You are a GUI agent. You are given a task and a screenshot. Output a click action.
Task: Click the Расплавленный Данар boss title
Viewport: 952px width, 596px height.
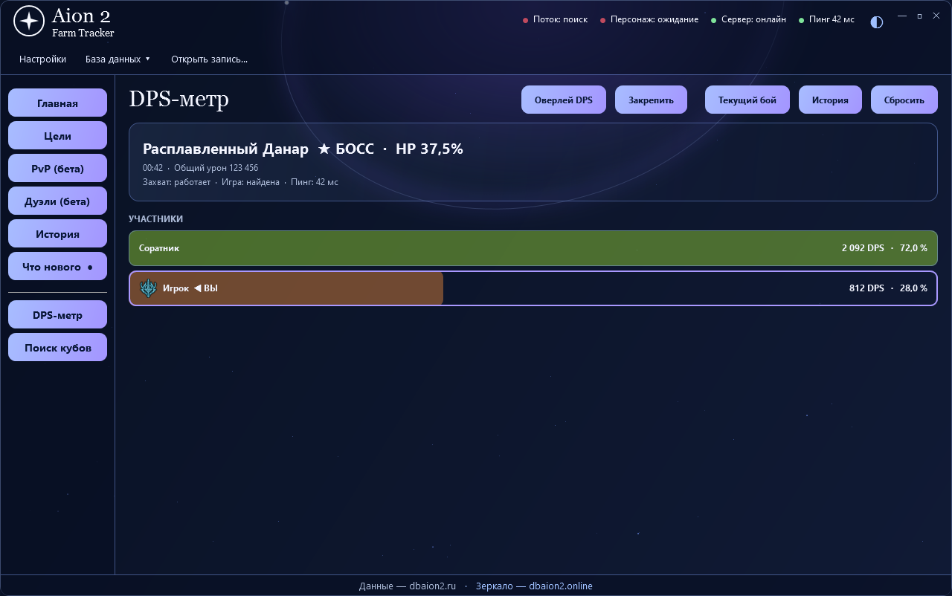tap(225, 149)
